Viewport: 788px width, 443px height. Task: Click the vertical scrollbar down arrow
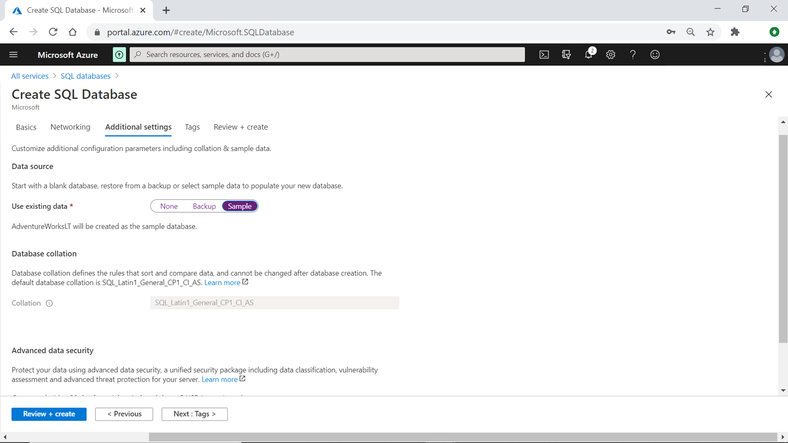783,390
